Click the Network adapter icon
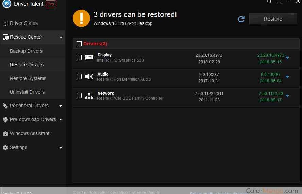302x194 pixels. coord(89,96)
